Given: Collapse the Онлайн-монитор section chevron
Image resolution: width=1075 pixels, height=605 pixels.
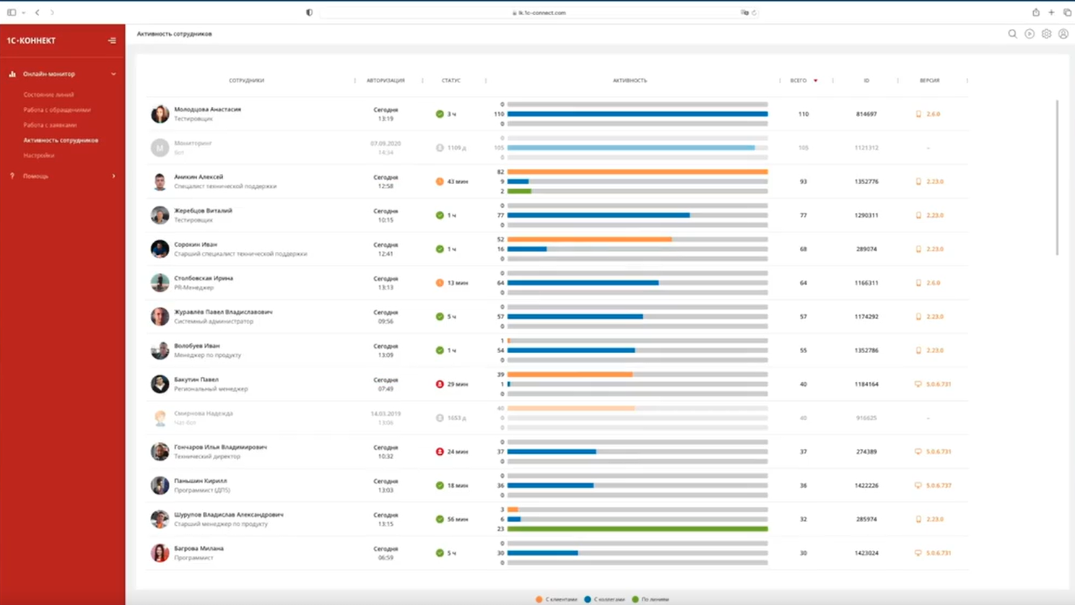Looking at the screenshot, I should coord(113,74).
